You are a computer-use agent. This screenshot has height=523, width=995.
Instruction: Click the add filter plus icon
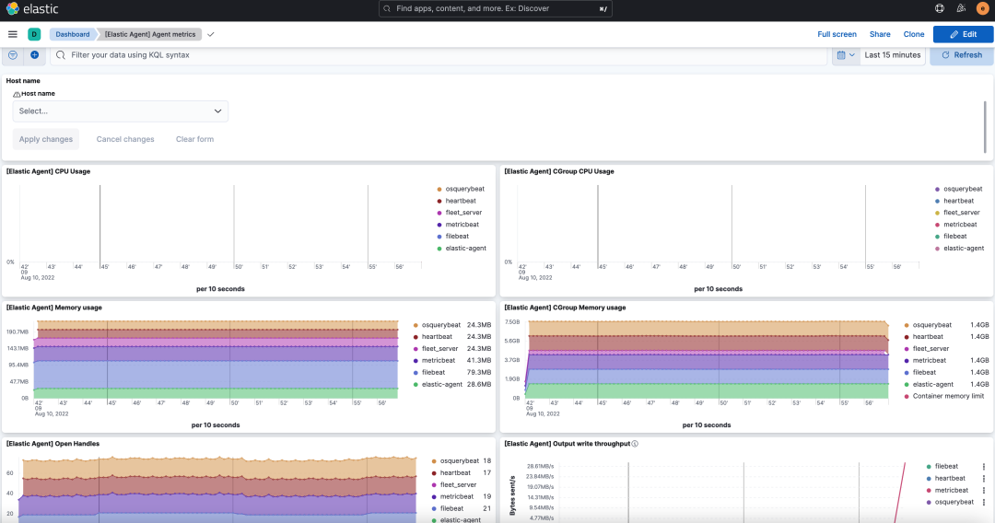(x=34, y=55)
